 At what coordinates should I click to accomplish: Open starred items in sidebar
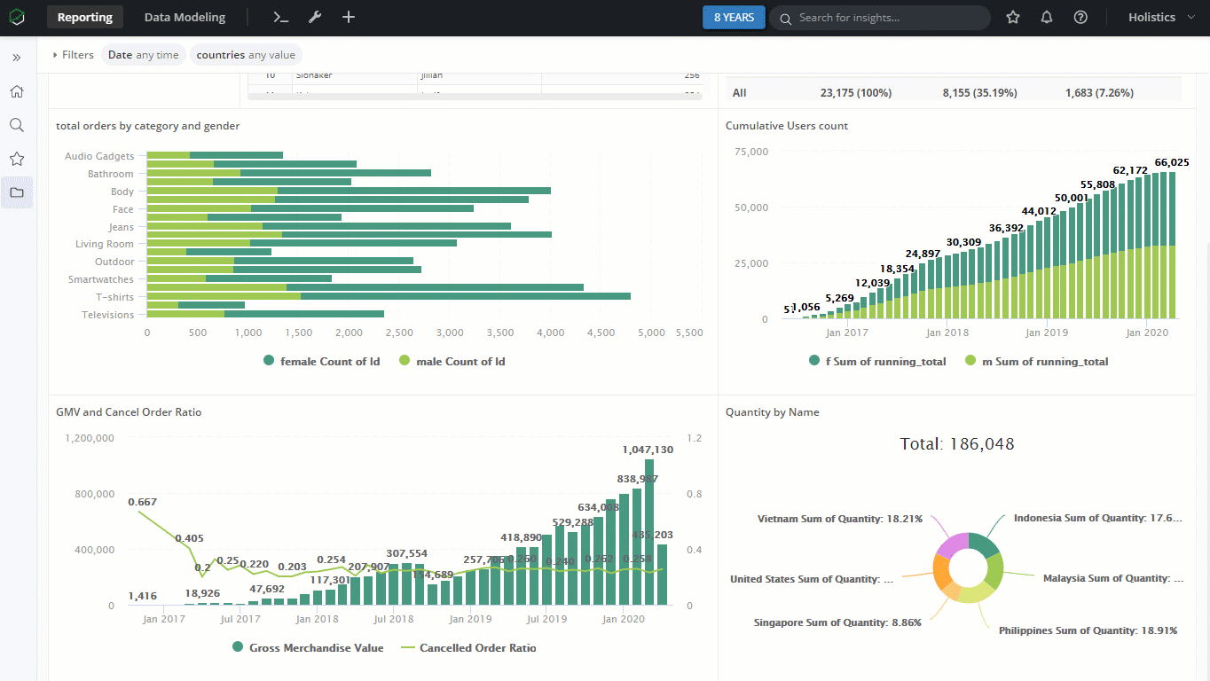pos(17,159)
